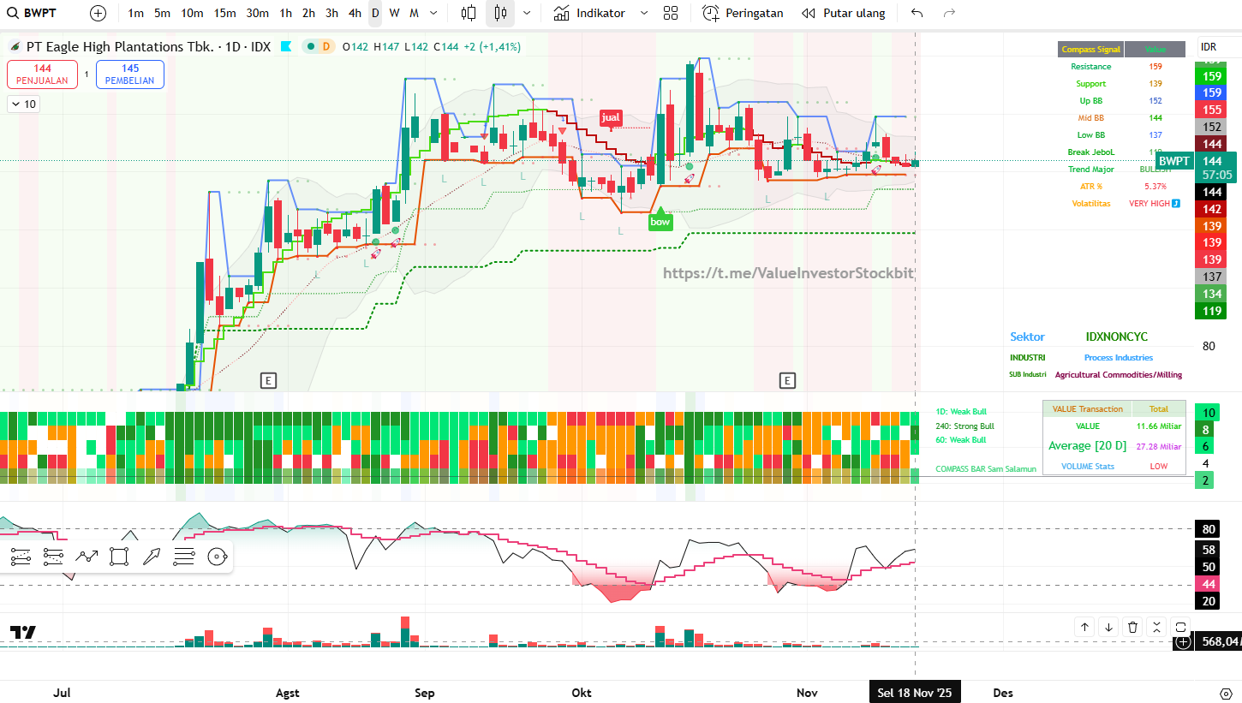The image size is (1242, 703).
Task: Click the green 'bow' signal label
Action: click(660, 222)
